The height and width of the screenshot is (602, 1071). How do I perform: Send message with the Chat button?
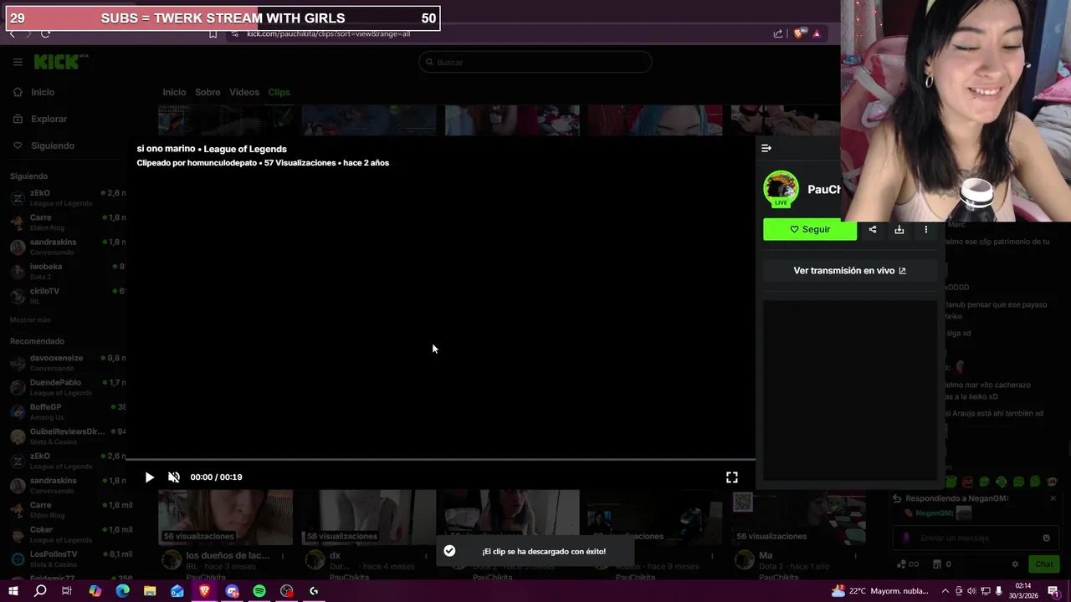[x=1043, y=564]
